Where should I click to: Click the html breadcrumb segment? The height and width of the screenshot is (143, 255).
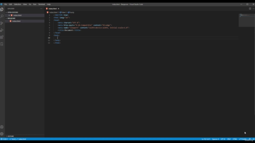(64, 12)
